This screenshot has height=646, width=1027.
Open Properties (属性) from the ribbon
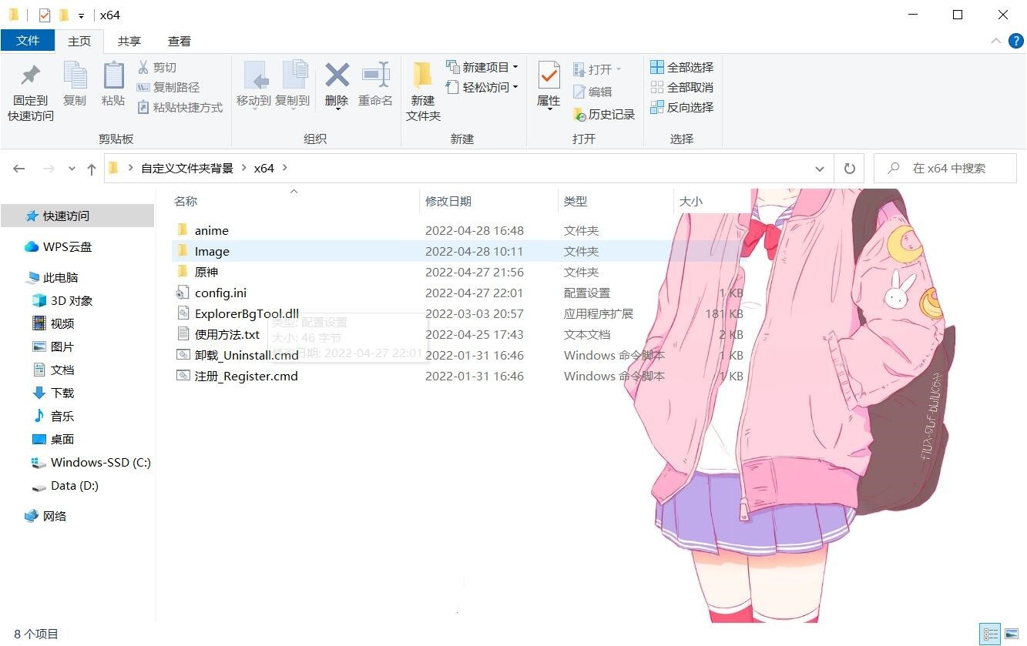pos(549,77)
